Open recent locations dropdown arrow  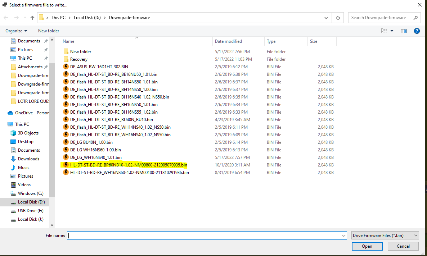pos(25,18)
